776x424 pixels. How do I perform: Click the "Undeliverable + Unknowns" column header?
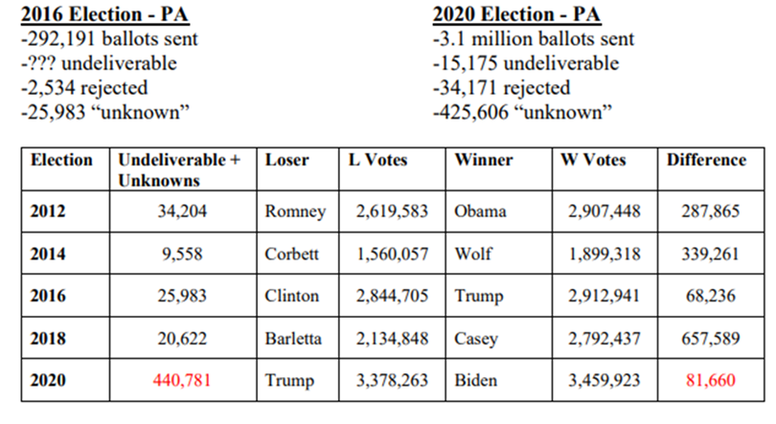tap(178, 169)
